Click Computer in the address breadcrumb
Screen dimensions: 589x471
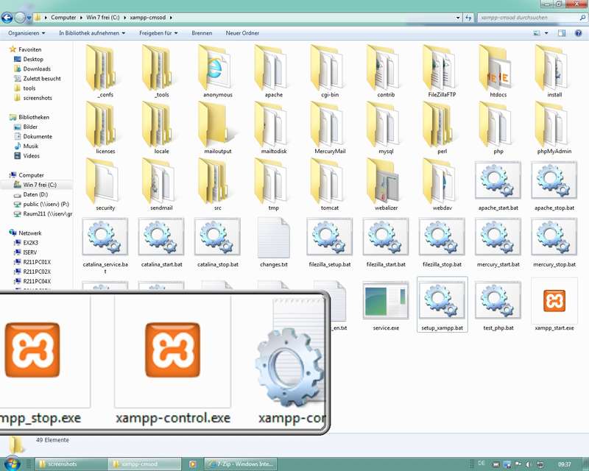[63, 17]
